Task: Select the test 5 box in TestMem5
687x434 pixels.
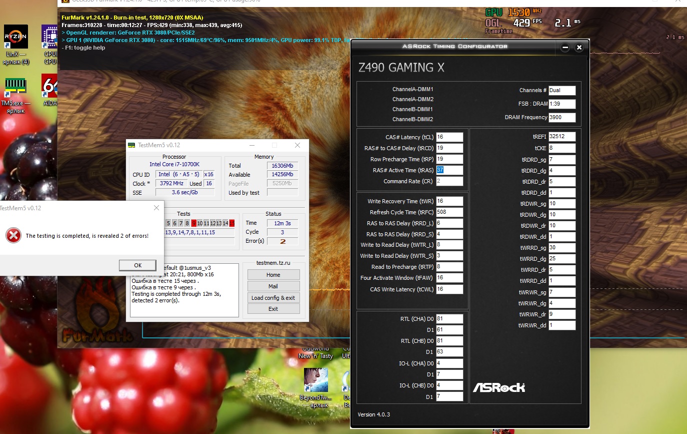Action: coord(168,223)
